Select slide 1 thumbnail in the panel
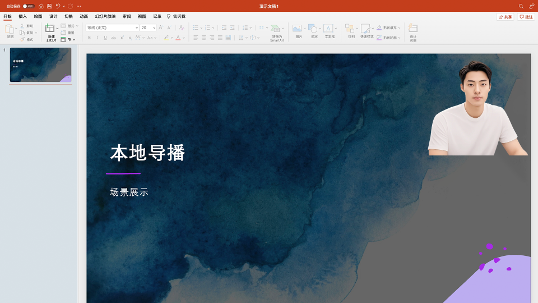Image resolution: width=538 pixels, height=303 pixels. 40,65
